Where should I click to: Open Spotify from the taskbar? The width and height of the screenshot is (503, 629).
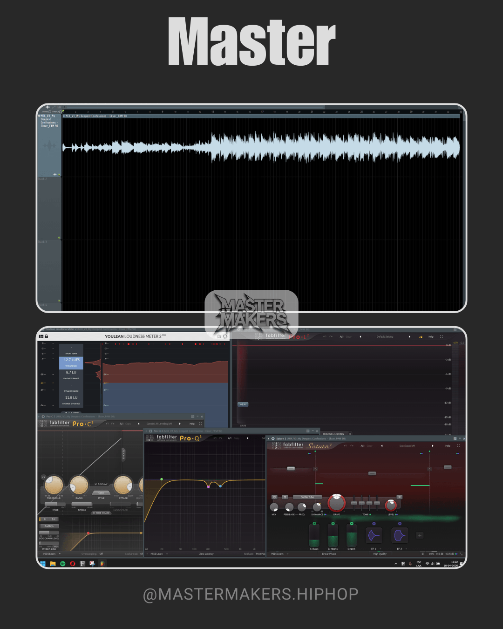pos(63,564)
